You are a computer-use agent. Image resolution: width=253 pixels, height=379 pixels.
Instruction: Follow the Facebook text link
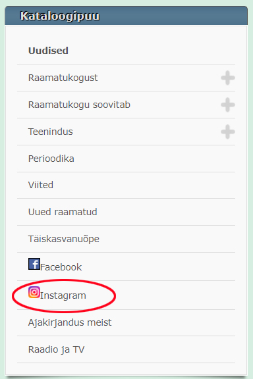61,267
